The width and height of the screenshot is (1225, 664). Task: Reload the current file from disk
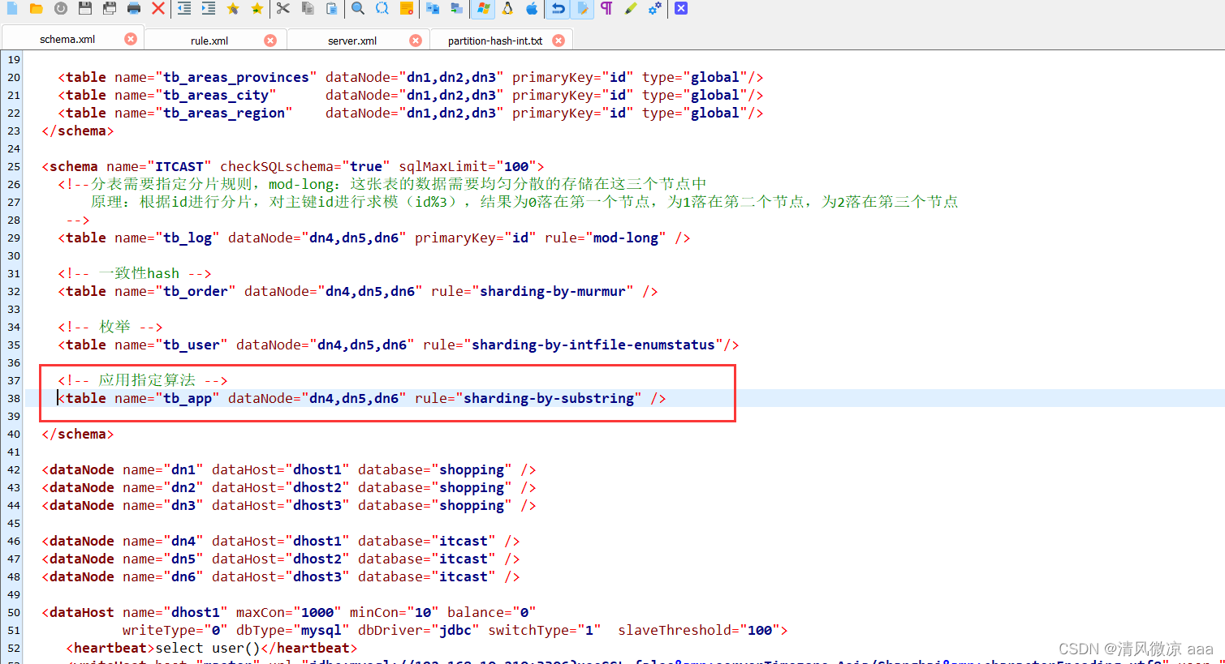click(x=61, y=8)
